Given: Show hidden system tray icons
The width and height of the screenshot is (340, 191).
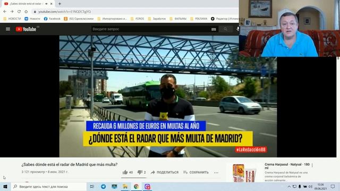Looking at the screenshot, I should [x=289, y=186].
